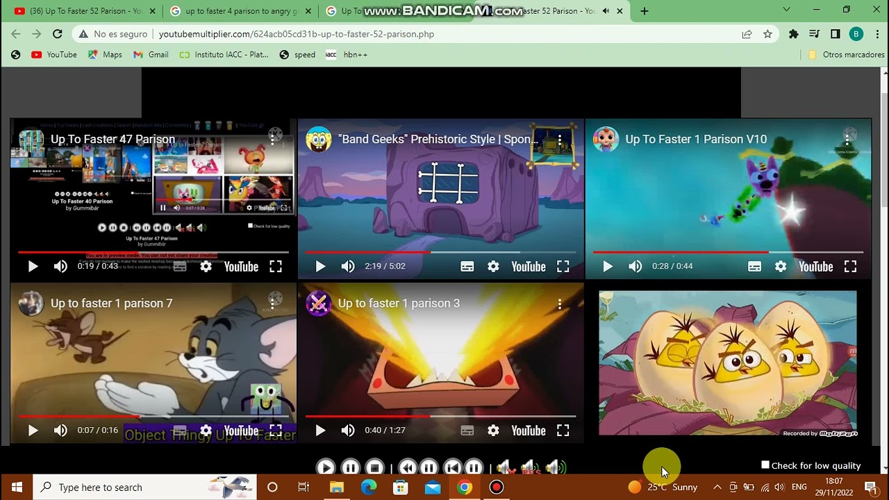Expand the Chrome tab search chevron

pyautogui.click(x=786, y=10)
